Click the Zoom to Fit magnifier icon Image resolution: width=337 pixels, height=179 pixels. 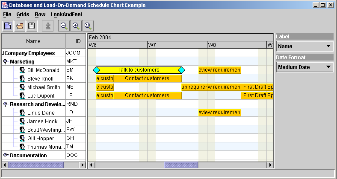[x=88, y=26]
